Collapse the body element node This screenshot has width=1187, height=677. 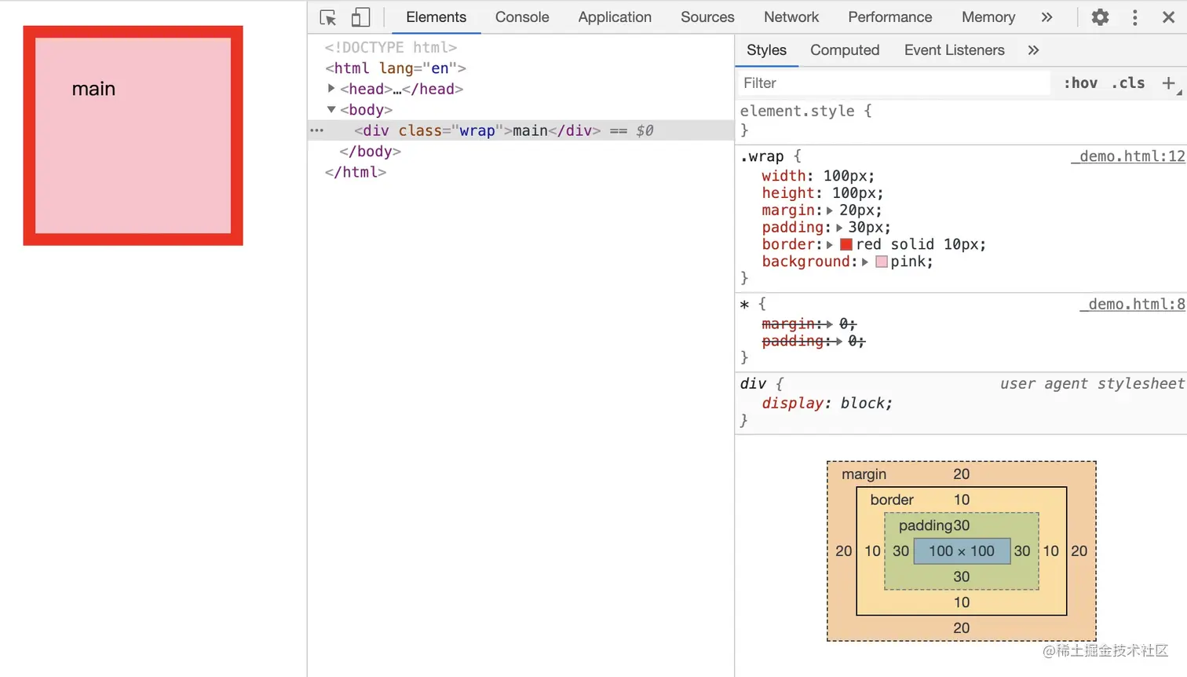coord(331,110)
